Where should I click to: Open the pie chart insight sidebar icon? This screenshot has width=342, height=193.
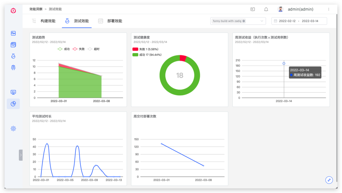[x=13, y=104]
